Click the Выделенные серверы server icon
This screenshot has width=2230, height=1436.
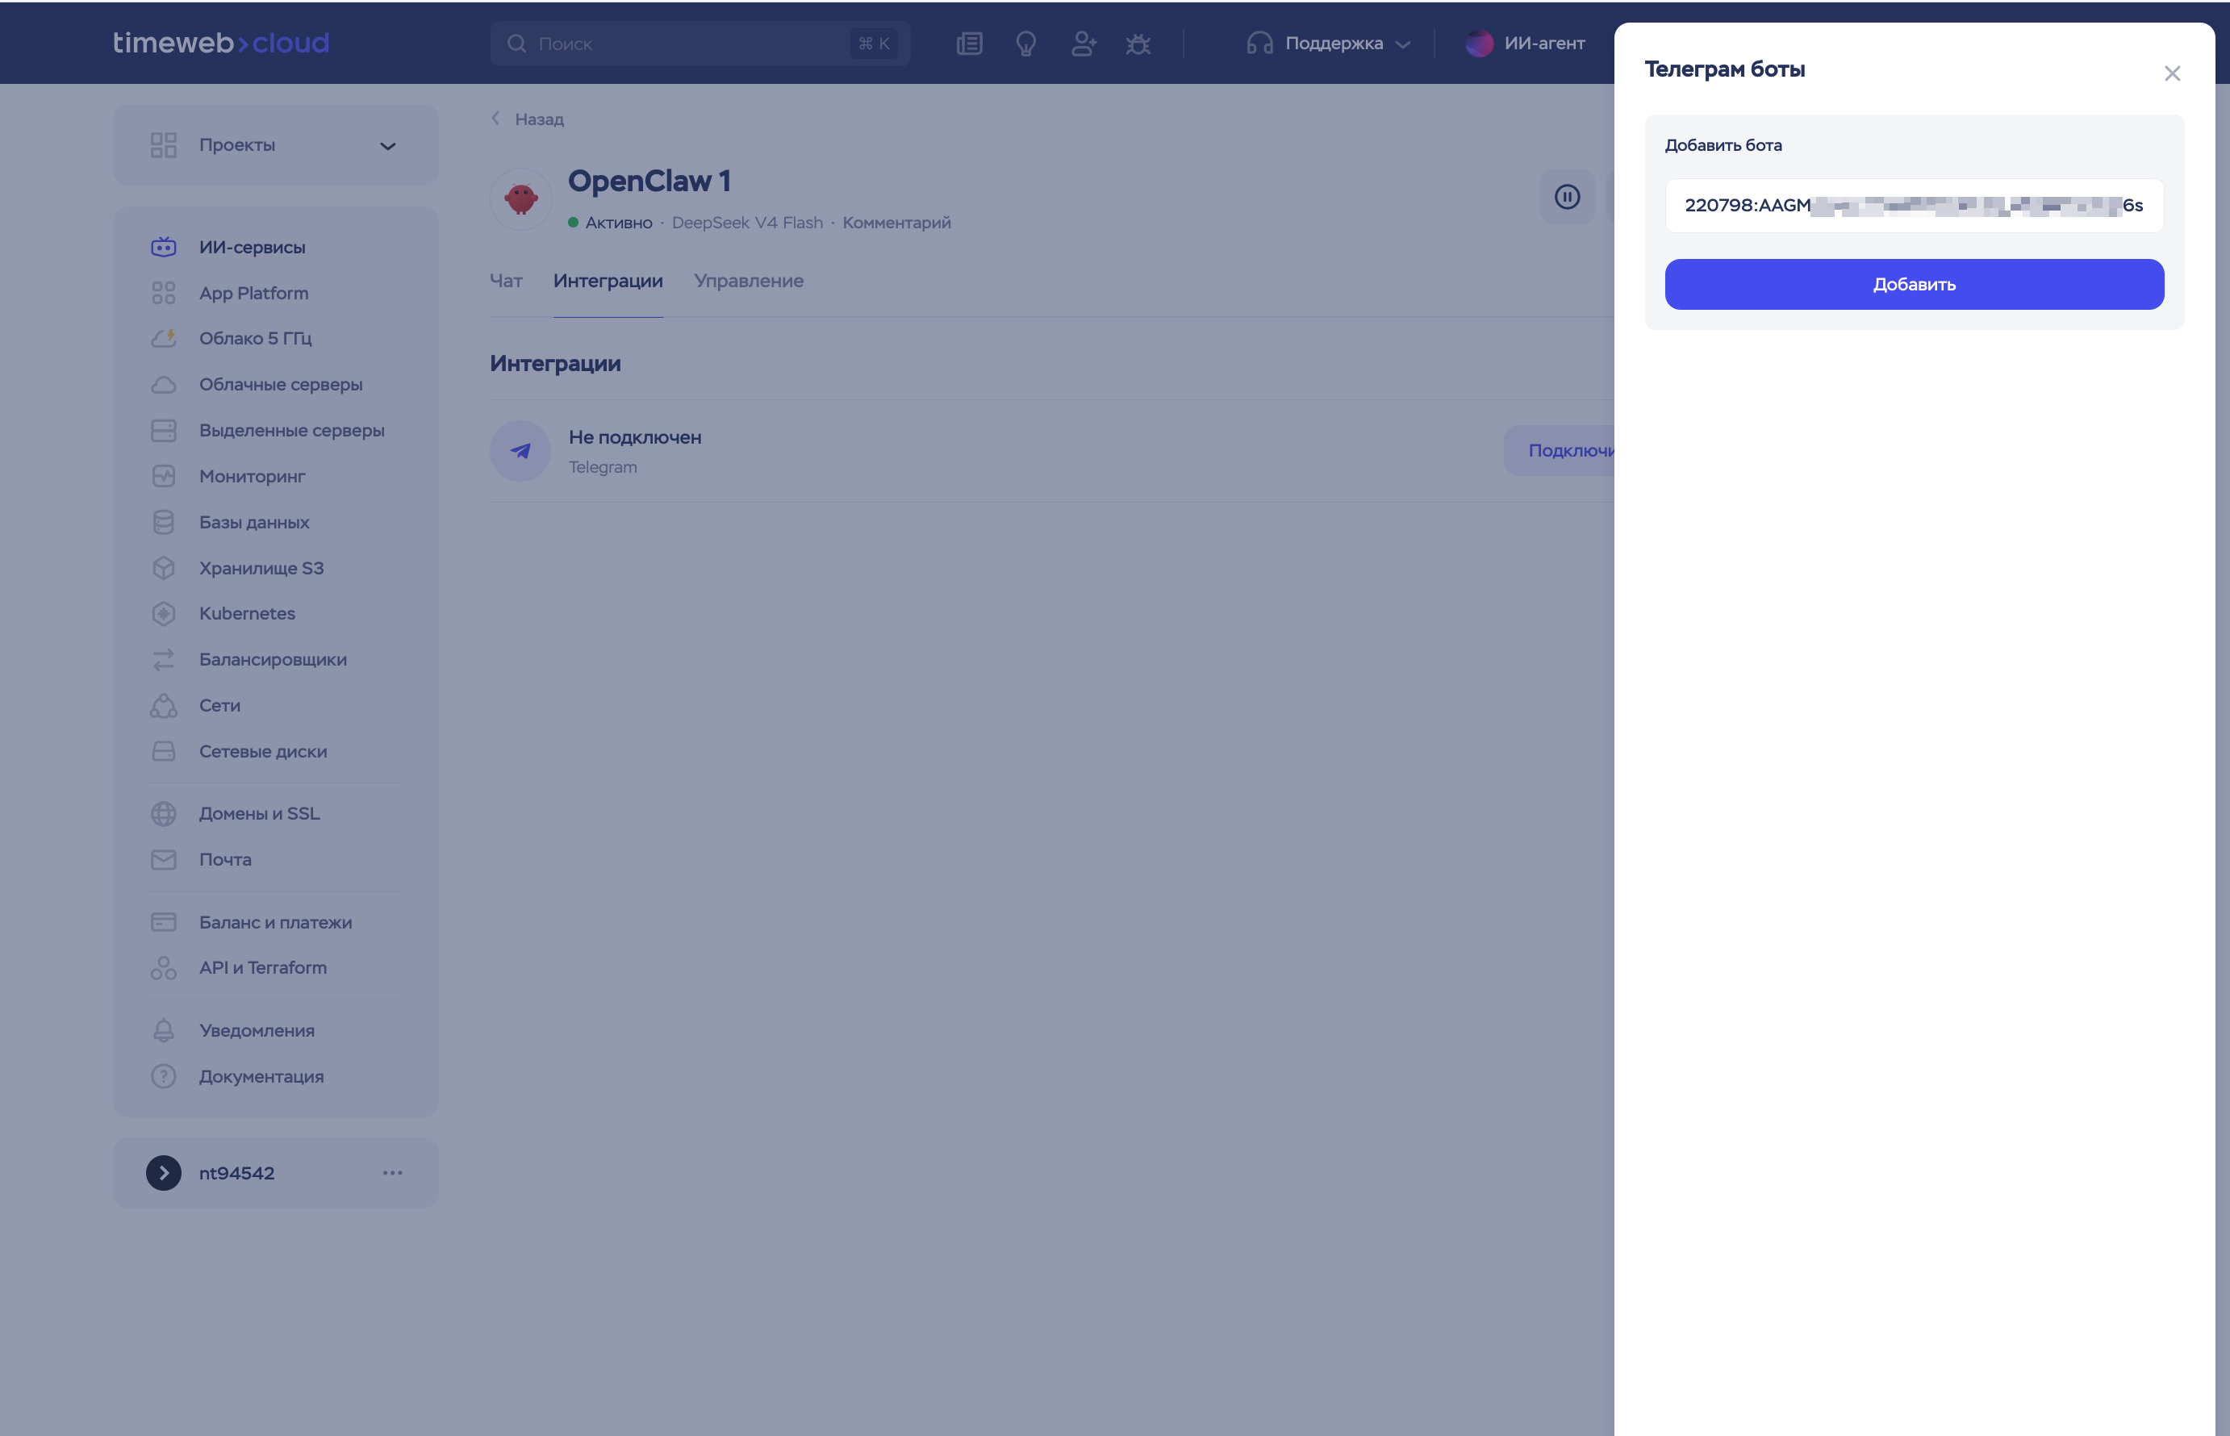coord(164,430)
